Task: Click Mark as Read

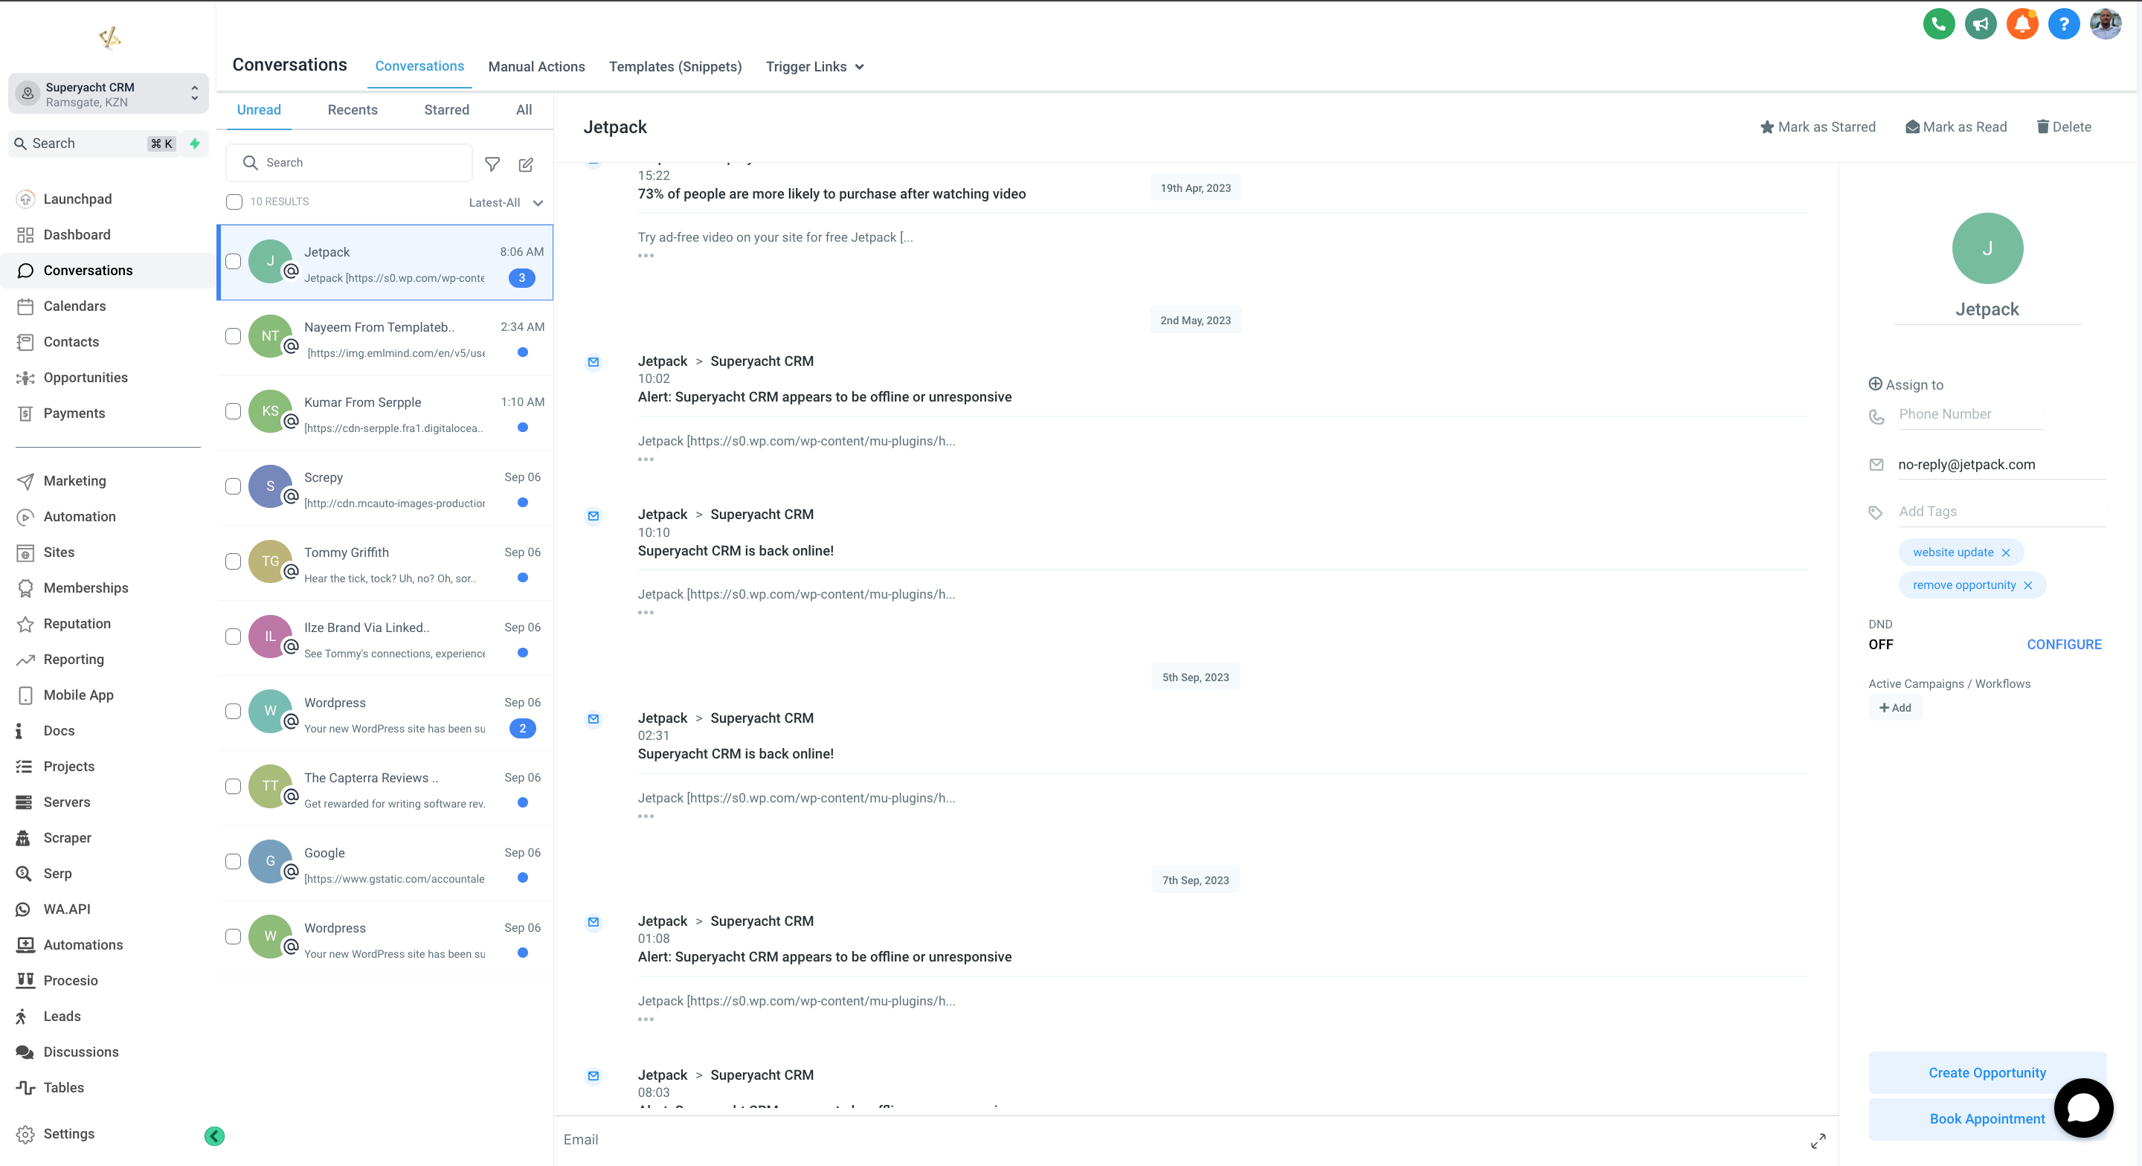Action: [1957, 126]
